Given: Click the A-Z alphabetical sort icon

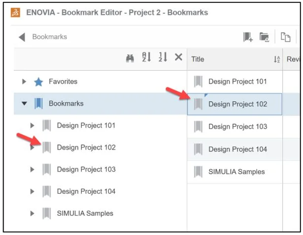Looking at the screenshot, I should tap(146, 58).
